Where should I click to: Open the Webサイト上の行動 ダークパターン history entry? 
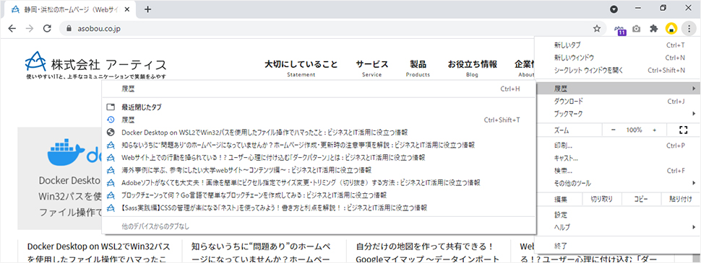coord(319,157)
